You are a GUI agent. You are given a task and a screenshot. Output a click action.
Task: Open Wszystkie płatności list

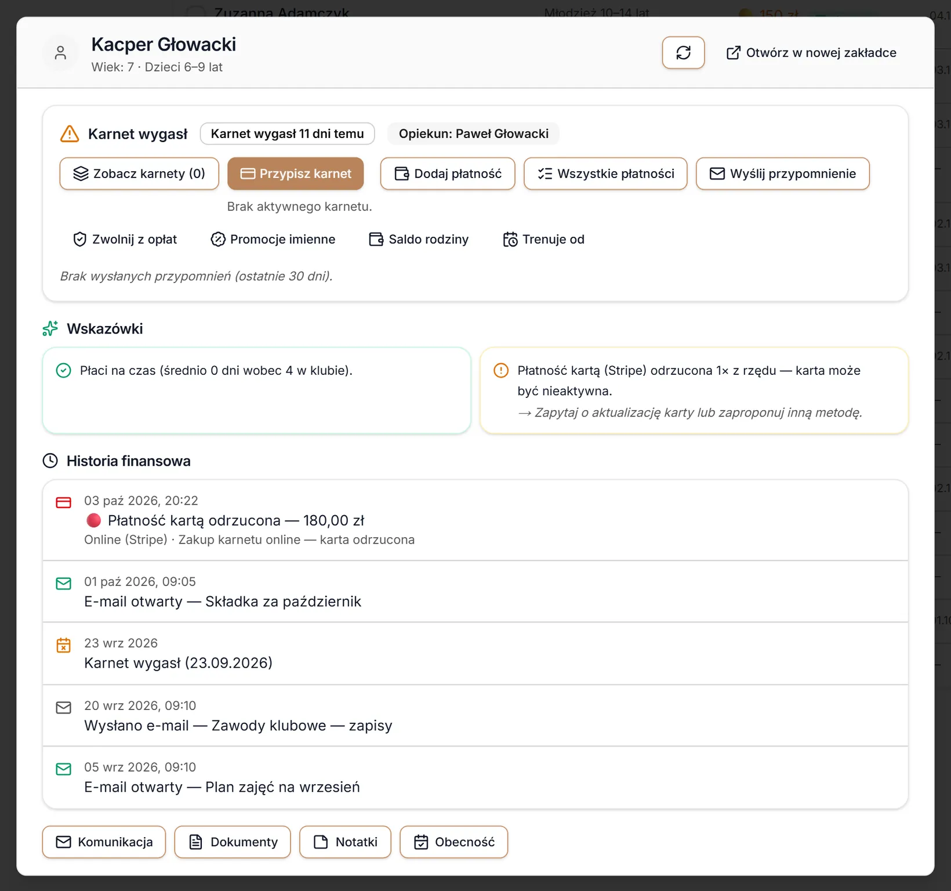click(605, 173)
